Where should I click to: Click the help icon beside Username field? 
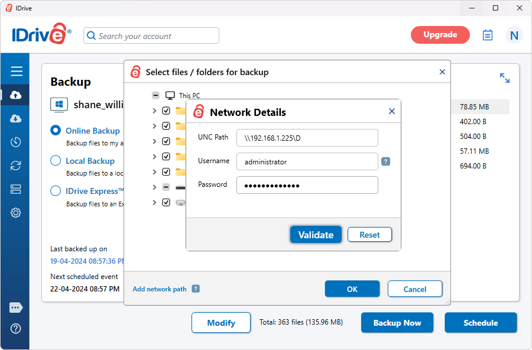[385, 161]
